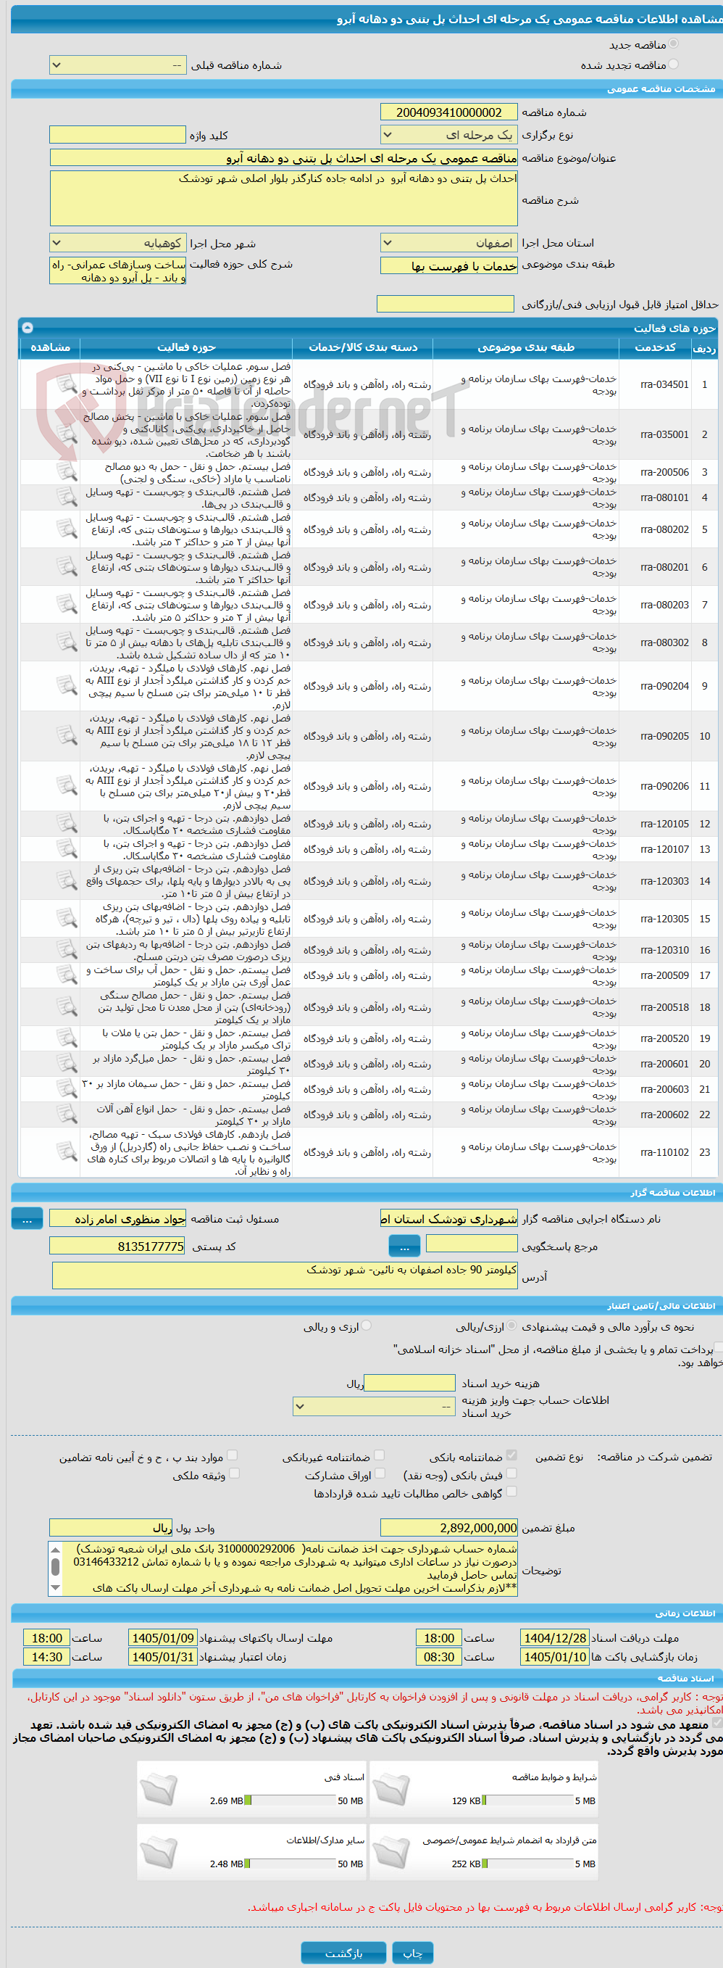Open view icon for row rra-120310
Image resolution: width=723 pixels, height=1968 pixels.
67,950
